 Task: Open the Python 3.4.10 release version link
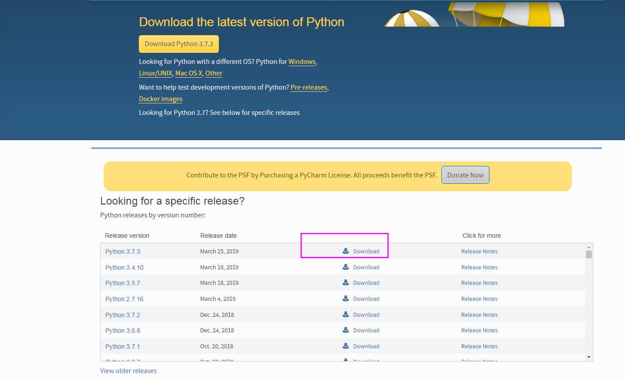click(125, 268)
